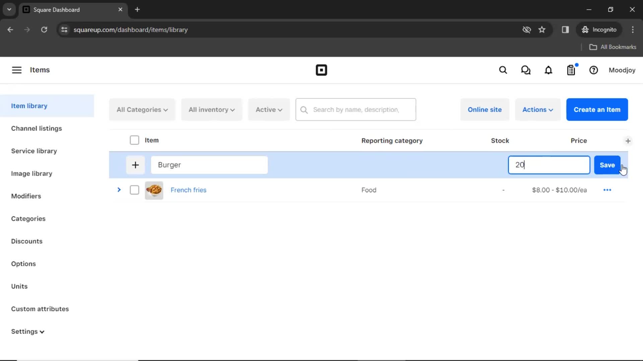
Task: Open the messages chat icon
Action: (x=525, y=70)
